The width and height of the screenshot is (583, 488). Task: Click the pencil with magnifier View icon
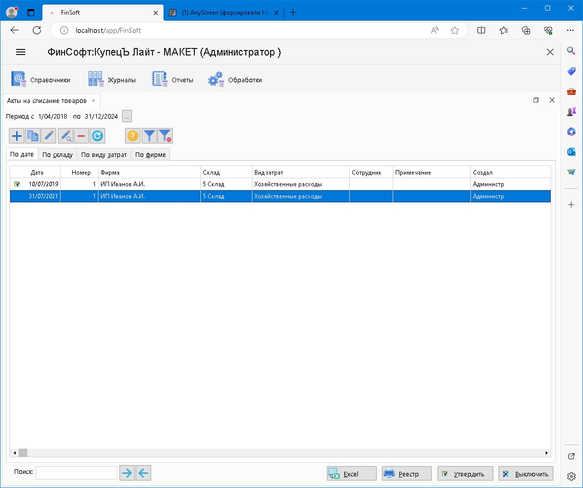[x=66, y=135]
